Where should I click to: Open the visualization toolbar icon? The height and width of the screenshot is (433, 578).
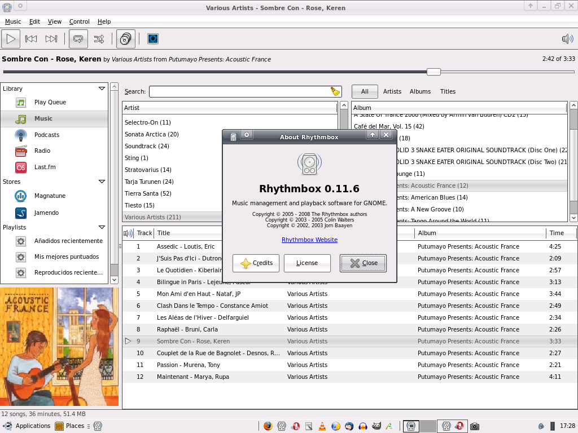[x=152, y=39]
